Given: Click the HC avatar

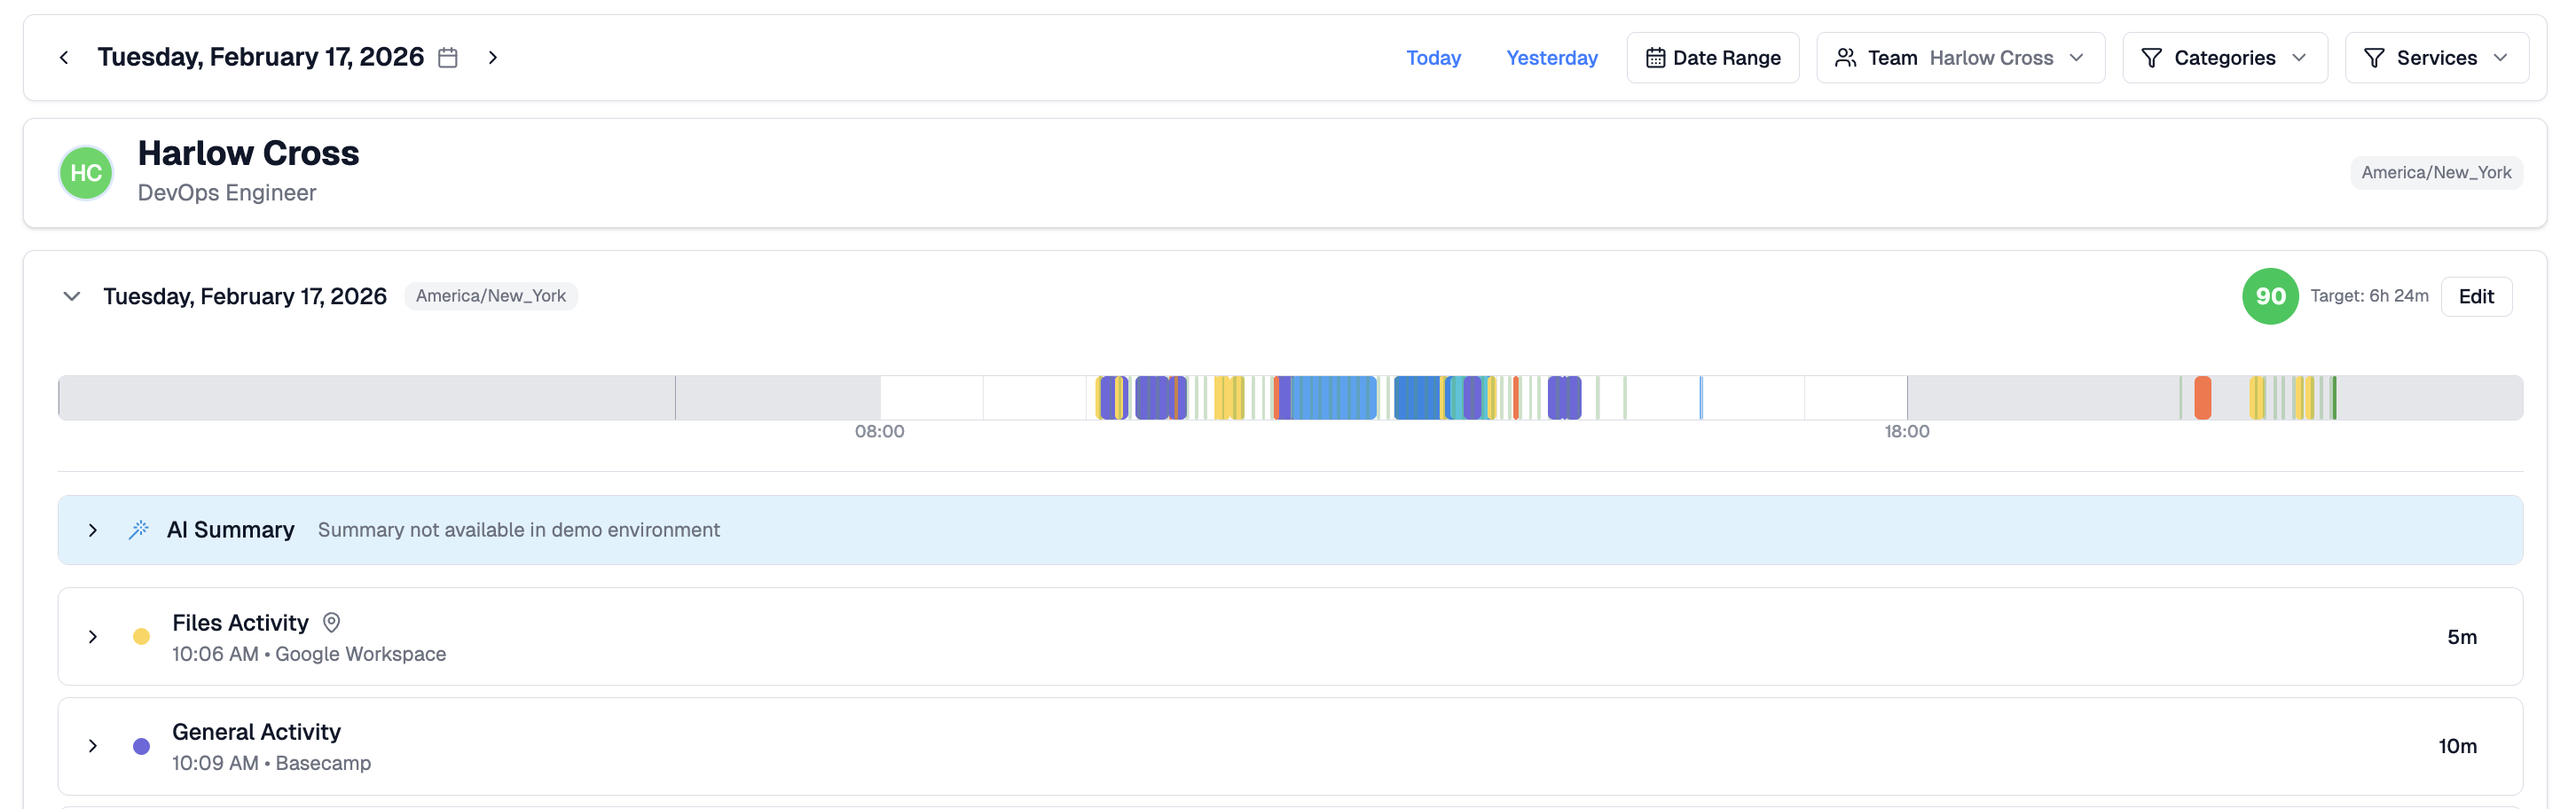Looking at the screenshot, I should tap(86, 173).
